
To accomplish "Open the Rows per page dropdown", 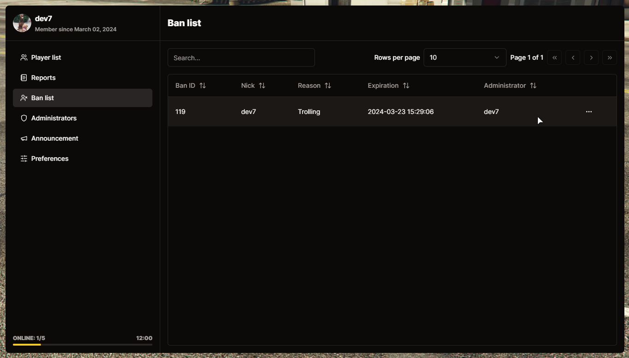I will (x=465, y=57).
